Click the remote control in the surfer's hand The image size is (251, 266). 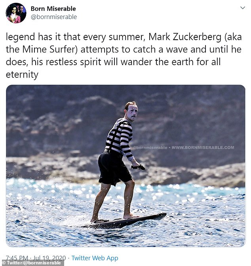tap(138, 167)
